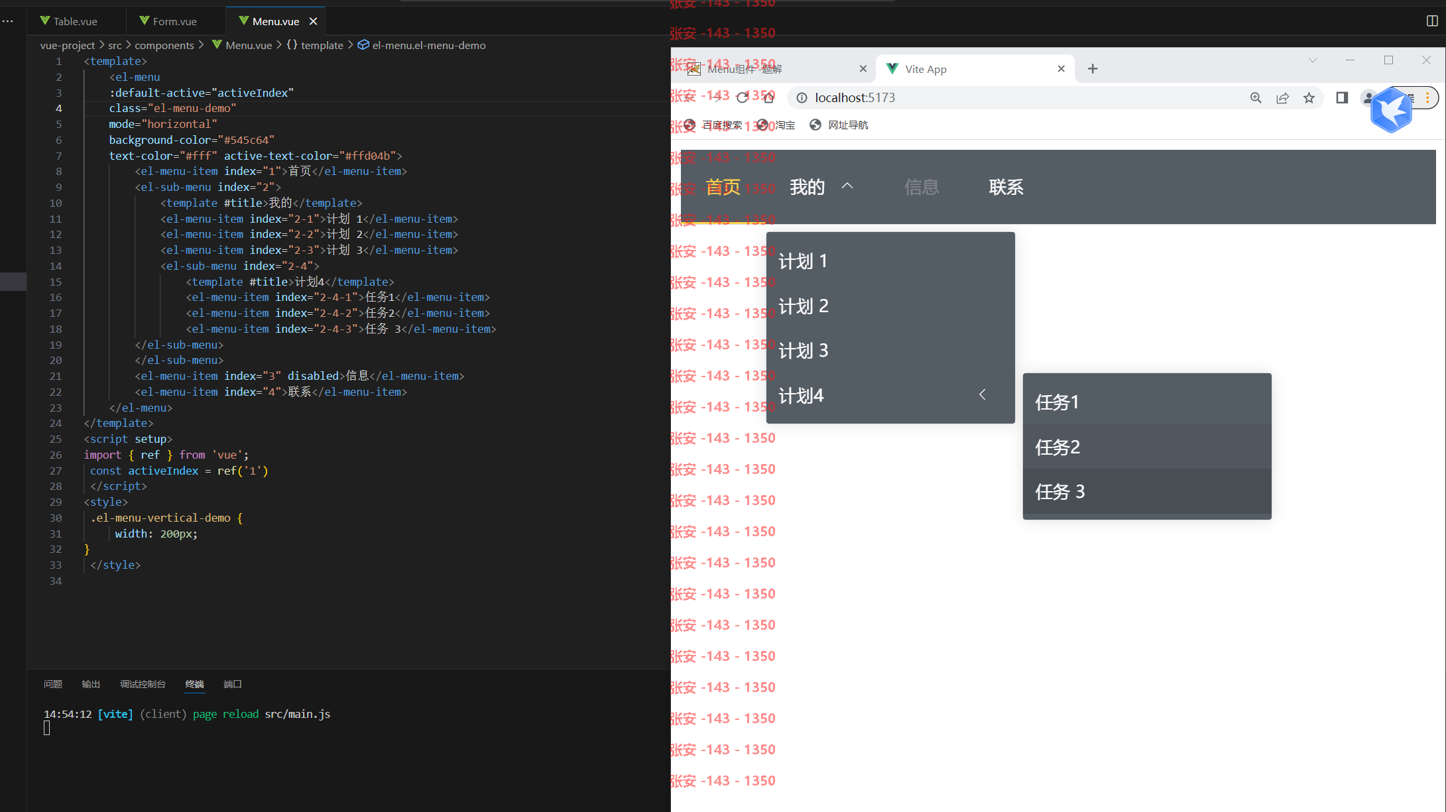Choose 计划 1 from the dropdown
1446x812 pixels.
coord(890,261)
